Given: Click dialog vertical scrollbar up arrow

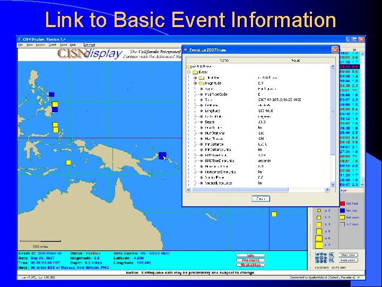Looking at the screenshot, I should point(333,66).
